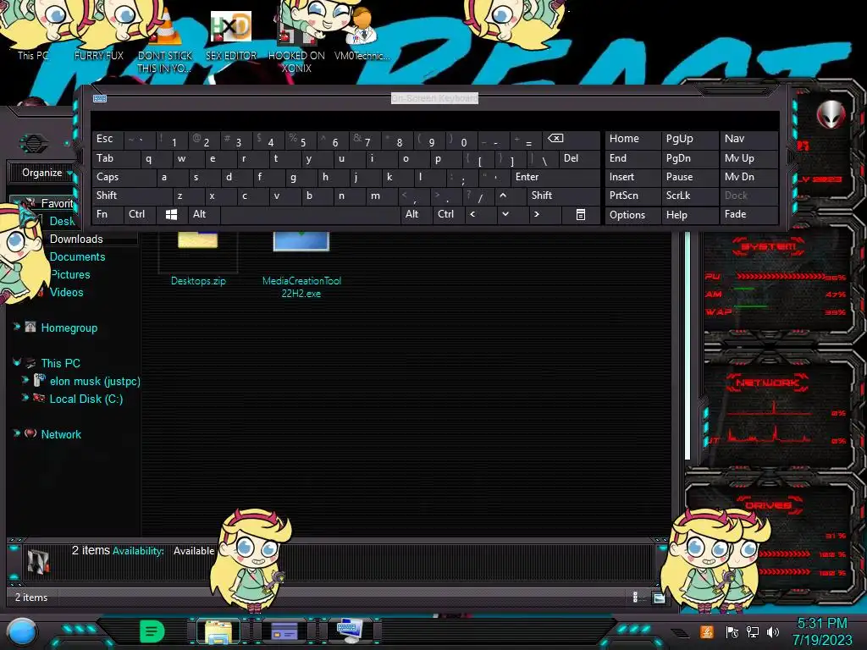The image size is (867, 650).
Task: Click the left arrow key on the keyboard
Action: (472, 214)
